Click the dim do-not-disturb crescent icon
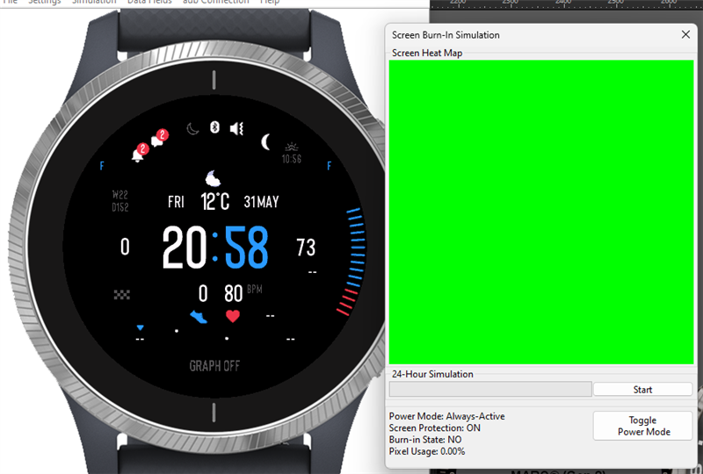This screenshot has height=474, width=703. (192, 130)
